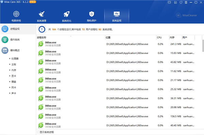Click the feedback message icon in title bar
The width and height of the screenshot is (204, 135).
(x=169, y=2)
